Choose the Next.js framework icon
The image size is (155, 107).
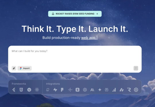(x=29, y=90)
